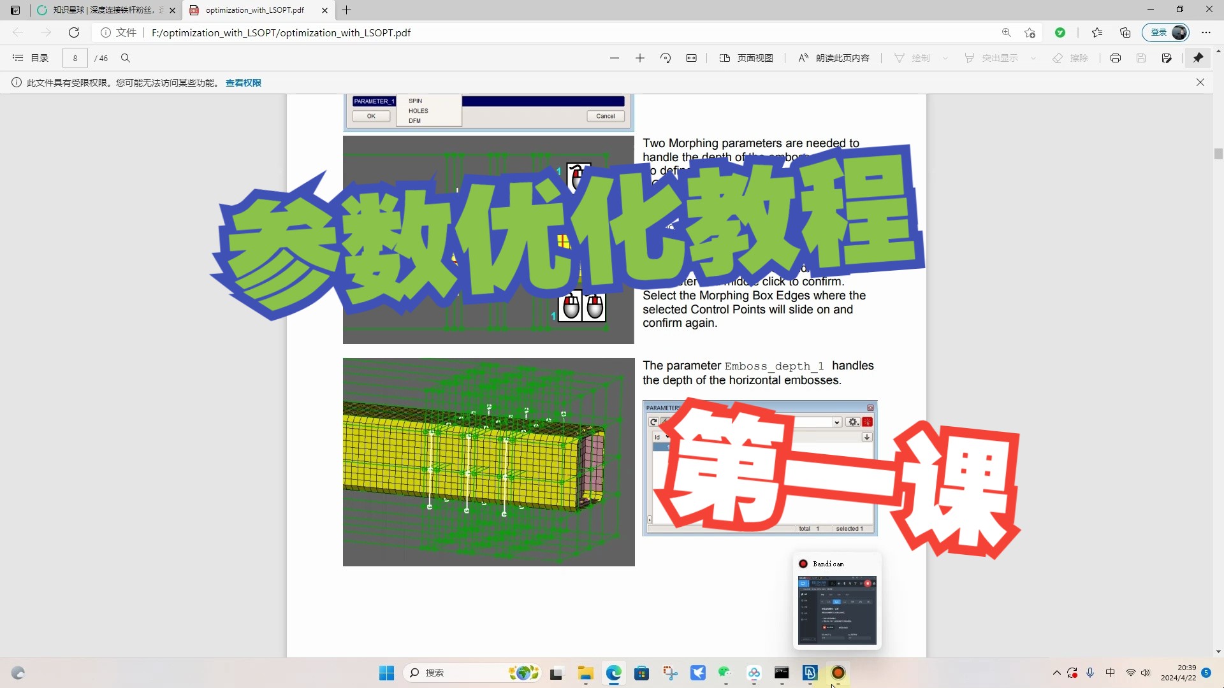This screenshot has width=1224, height=688.
Task: Open the PDF search magnifier
Action: (126, 58)
